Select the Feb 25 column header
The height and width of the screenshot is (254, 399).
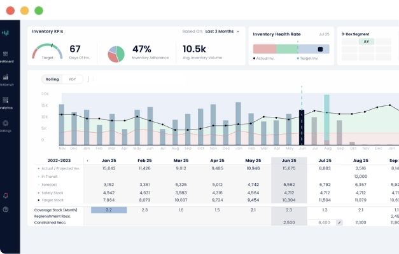[x=144, y=161]
